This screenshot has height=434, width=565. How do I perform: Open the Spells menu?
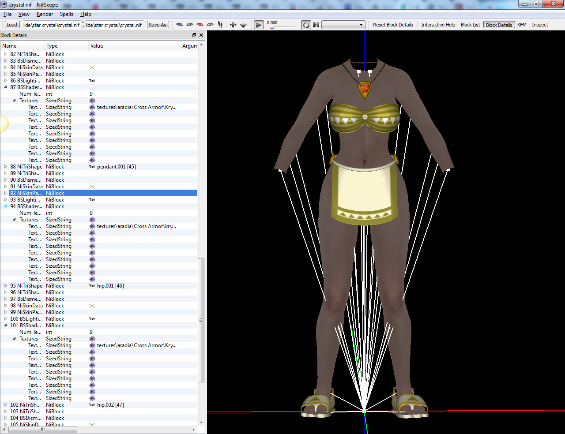(67, 14)
